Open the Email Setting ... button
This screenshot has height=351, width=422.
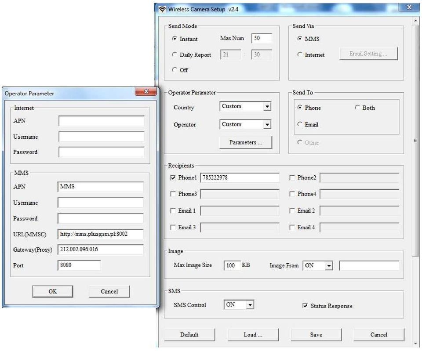[x=368, y=54]
